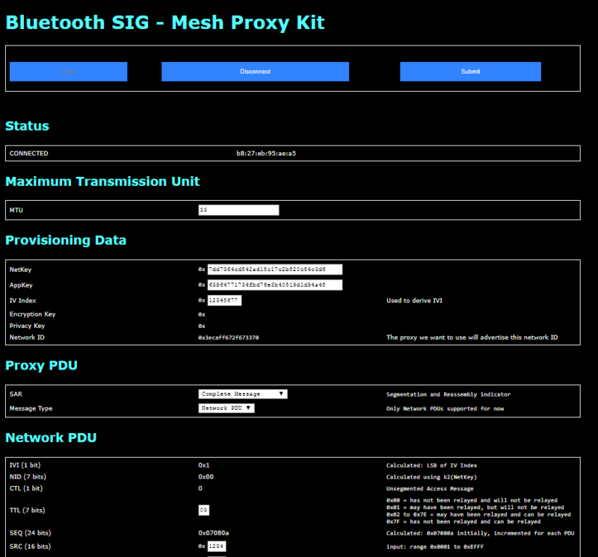The width and height of the screenshot is (598, 557).
Task: Click the Proxy PDU section heading
Action: (41, 366)
